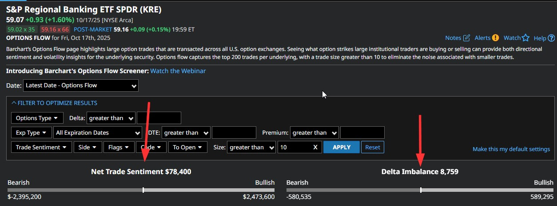Screen dimensions: 557x206
Task: Click the +0.93 (+1.60%) price change
Action: (x=49, y=20)
